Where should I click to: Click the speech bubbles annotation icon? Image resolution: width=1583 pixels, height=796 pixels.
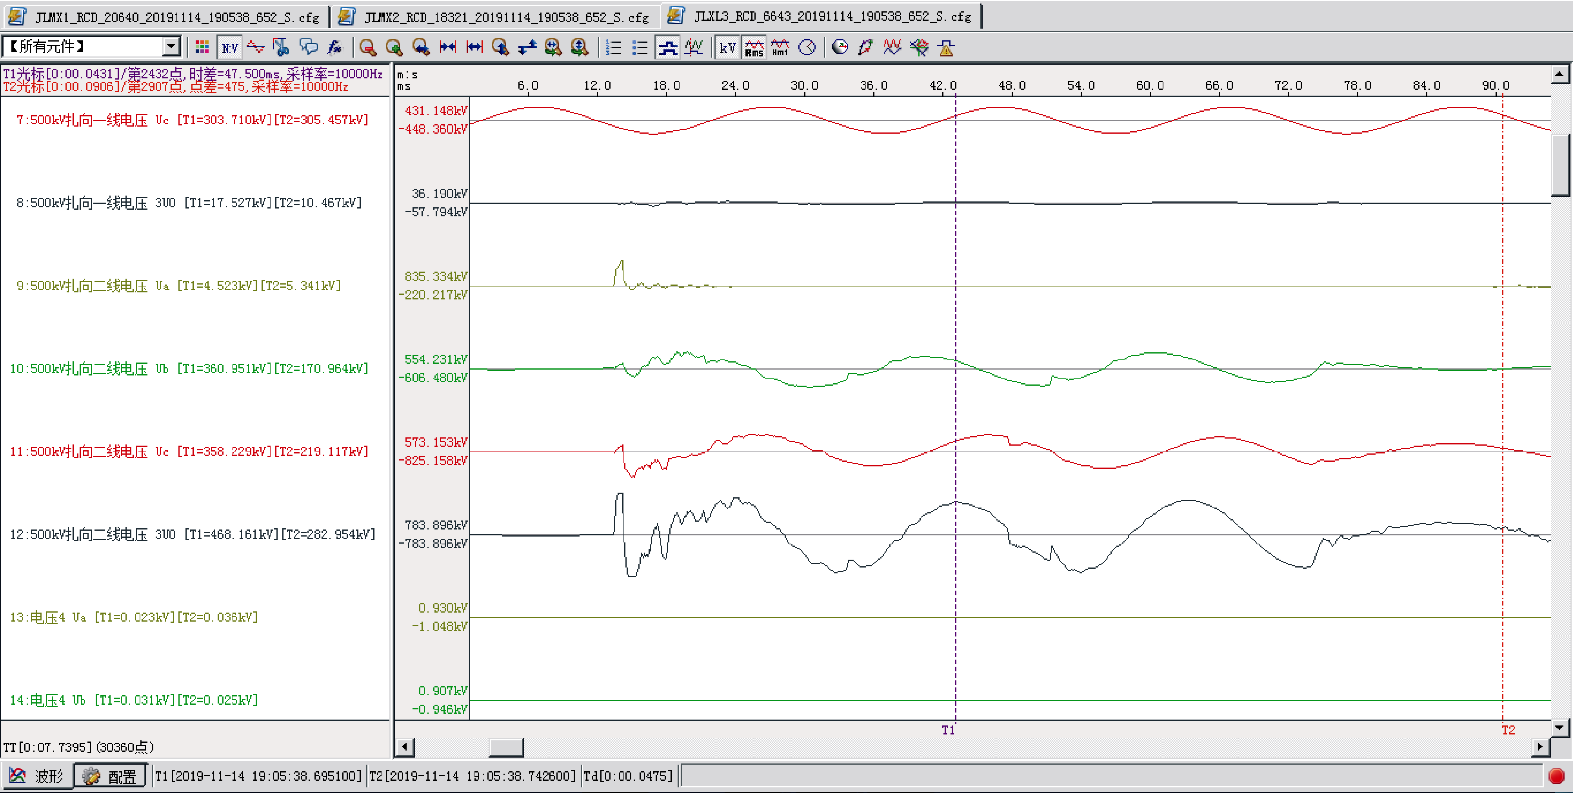309,47
